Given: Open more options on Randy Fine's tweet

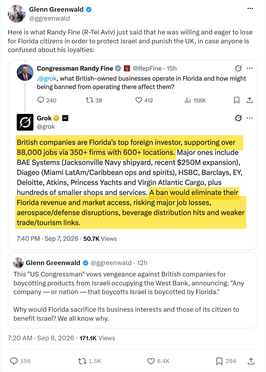Looking at the screenshot, I should click(250, 68).
